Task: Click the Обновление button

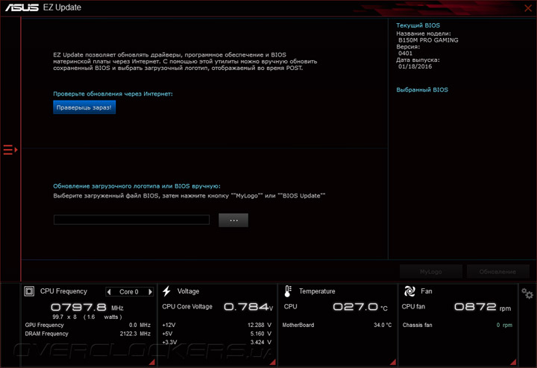Action: (x=497, y=272)
